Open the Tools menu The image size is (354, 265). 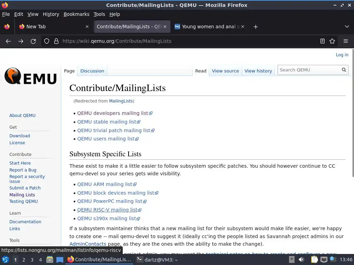pyautogui.click(x=99, y=14)
